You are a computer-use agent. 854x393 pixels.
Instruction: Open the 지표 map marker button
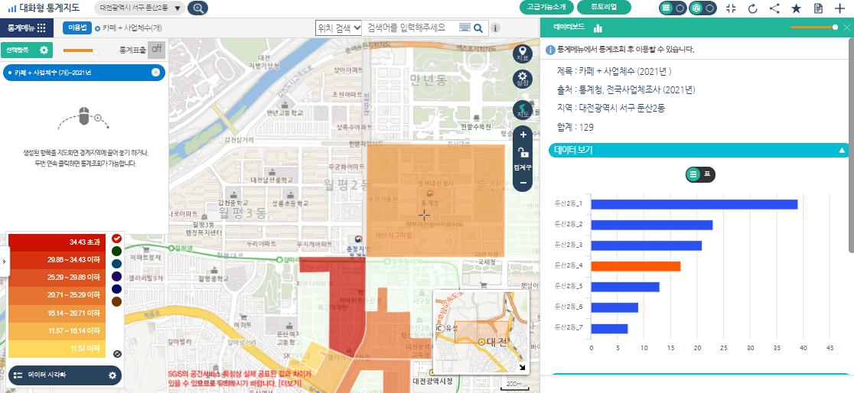tap(523, 54)
